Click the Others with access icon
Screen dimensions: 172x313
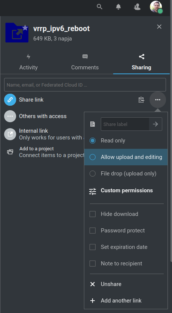tap(10, 116)
